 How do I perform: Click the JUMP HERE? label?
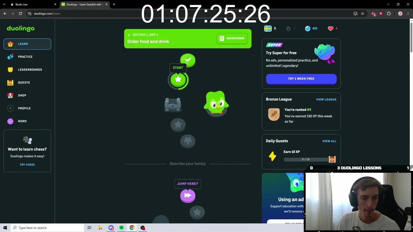tap(187, 184)
